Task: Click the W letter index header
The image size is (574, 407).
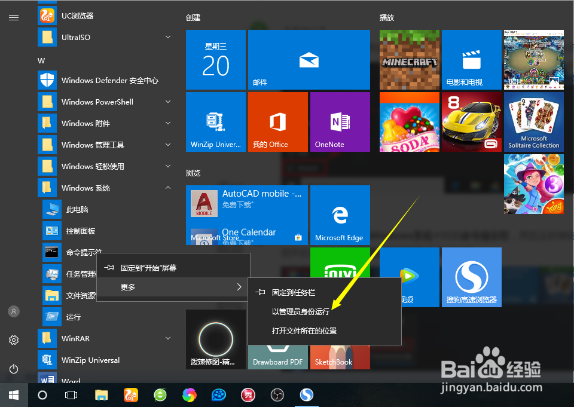Action: (41, 61)
